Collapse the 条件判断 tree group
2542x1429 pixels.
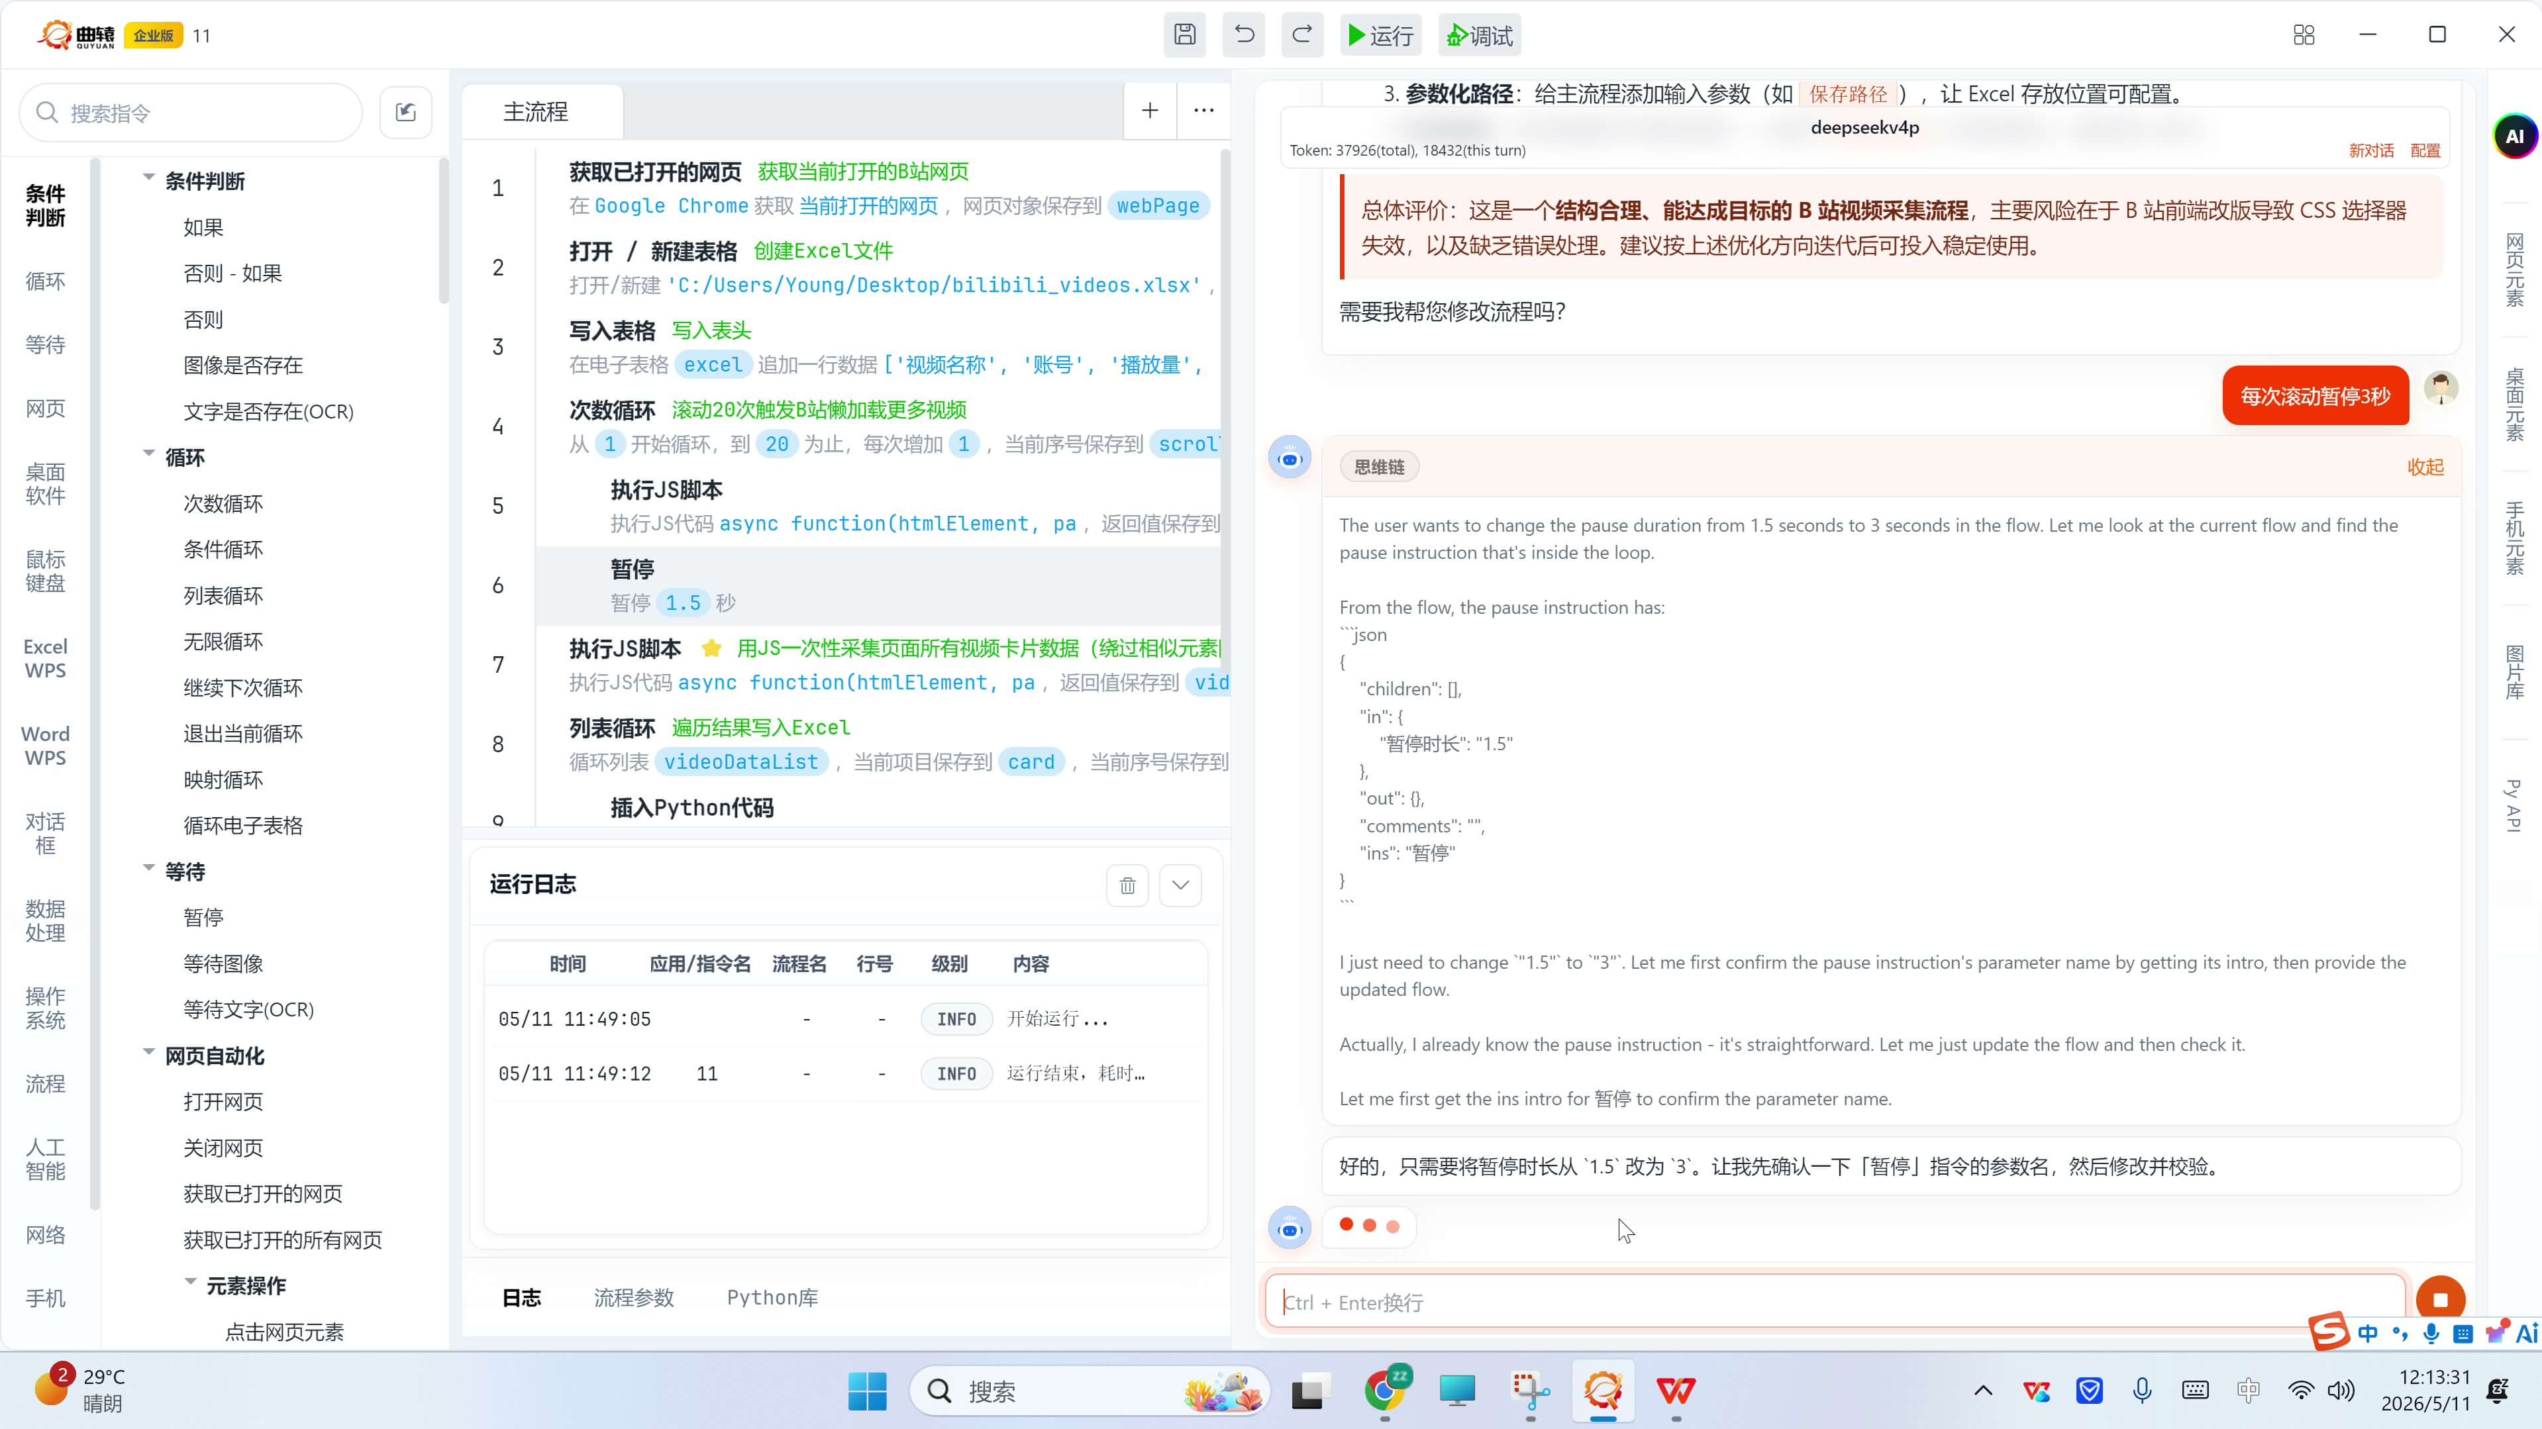tap(148, 177)
